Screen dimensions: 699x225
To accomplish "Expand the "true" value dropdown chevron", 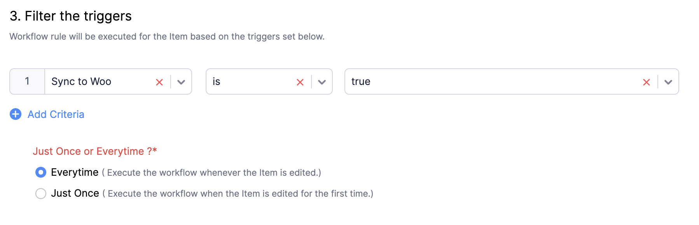I will 668,82.
